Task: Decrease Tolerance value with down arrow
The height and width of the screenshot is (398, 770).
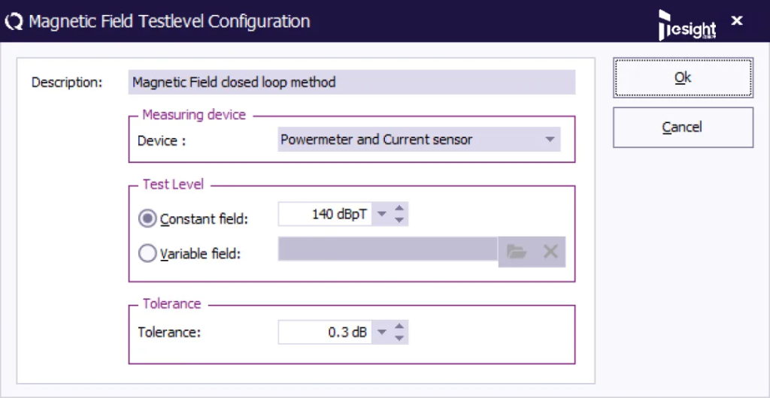Action: point(399,338)
